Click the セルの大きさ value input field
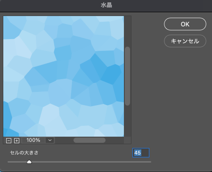The height and width of the screenshot is (172, 212). [x=141, y=153]
